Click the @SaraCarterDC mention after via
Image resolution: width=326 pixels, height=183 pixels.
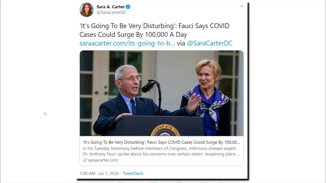pos(210,43)
